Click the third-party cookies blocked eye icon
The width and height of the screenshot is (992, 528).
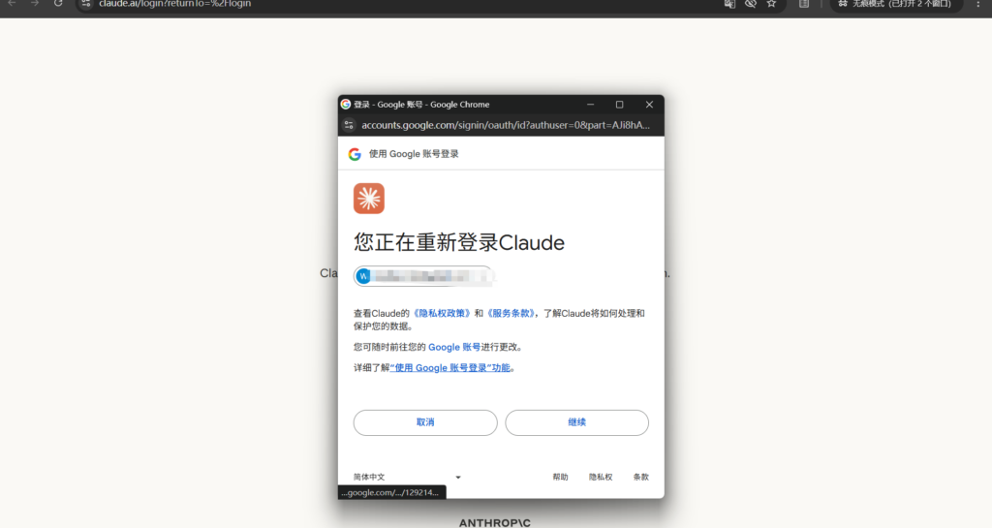pyautogui.click(x=750, y=4)
